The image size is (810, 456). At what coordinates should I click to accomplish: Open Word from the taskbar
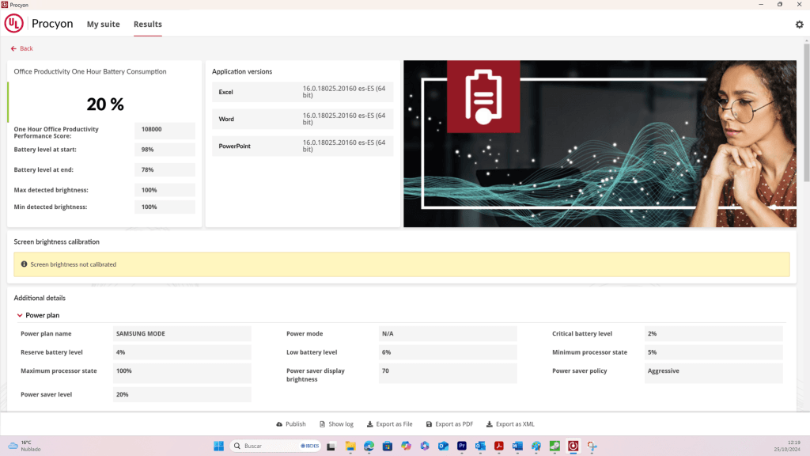click(517, 446)
